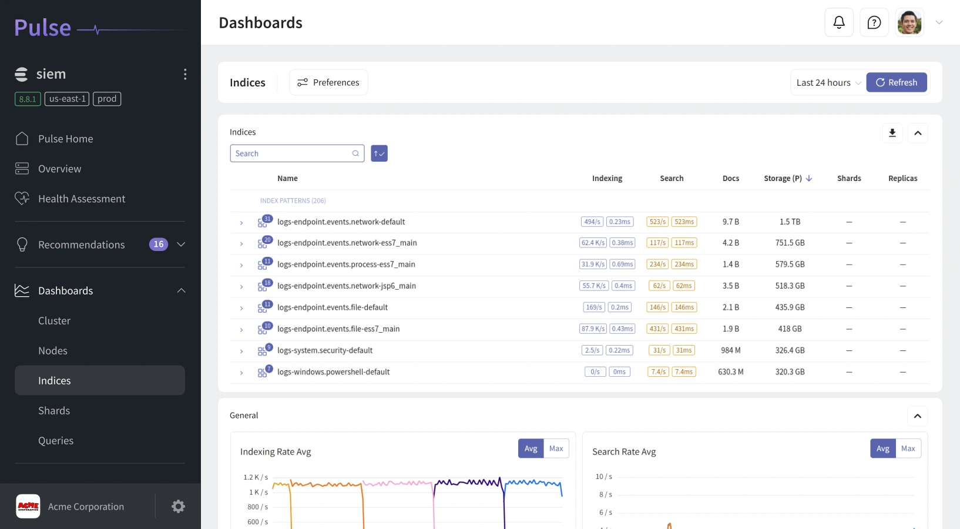Collapse the General section

917,416
